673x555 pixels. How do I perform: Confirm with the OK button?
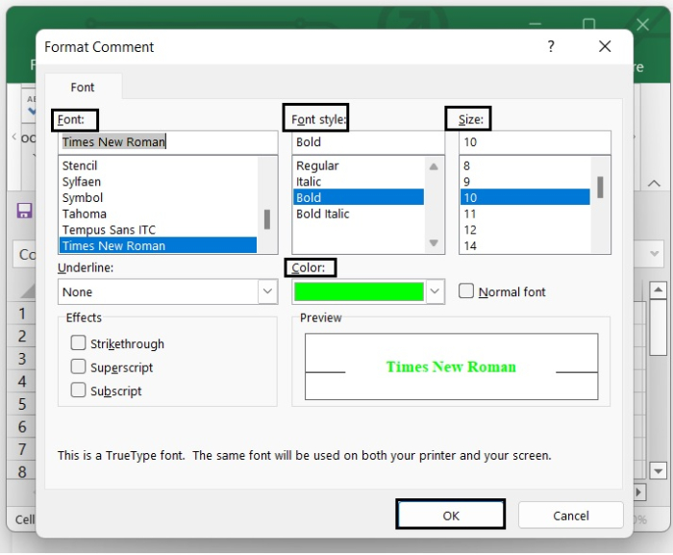[451, 515]
